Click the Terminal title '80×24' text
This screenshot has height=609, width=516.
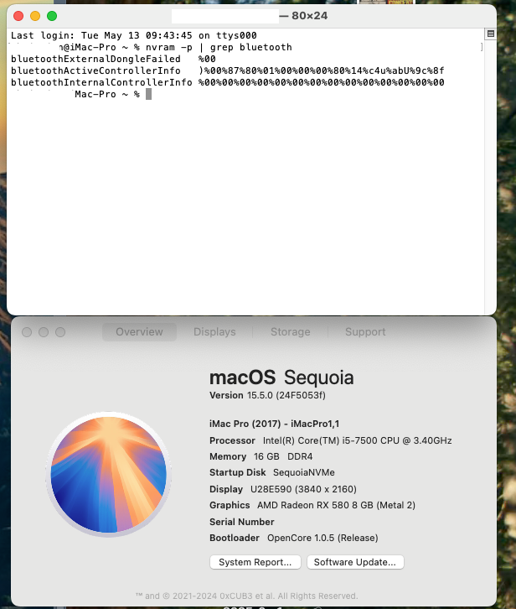coord(310,16)
